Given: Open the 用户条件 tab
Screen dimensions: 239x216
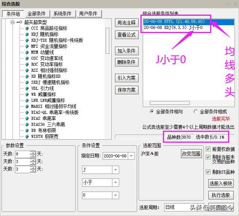Looking at the screenshot, I should [x=88, y=14].
